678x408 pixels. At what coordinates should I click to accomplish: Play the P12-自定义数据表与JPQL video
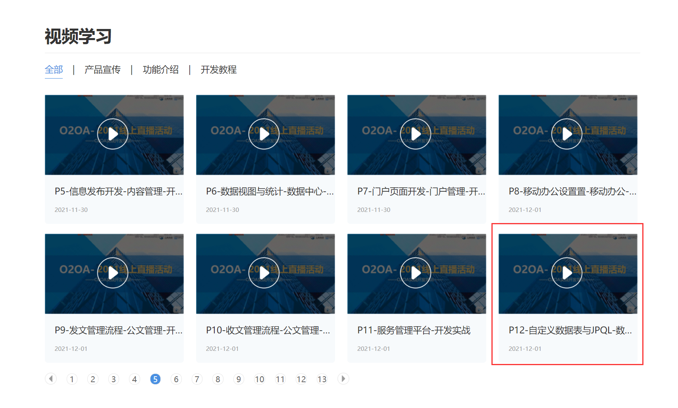point(567,273)
